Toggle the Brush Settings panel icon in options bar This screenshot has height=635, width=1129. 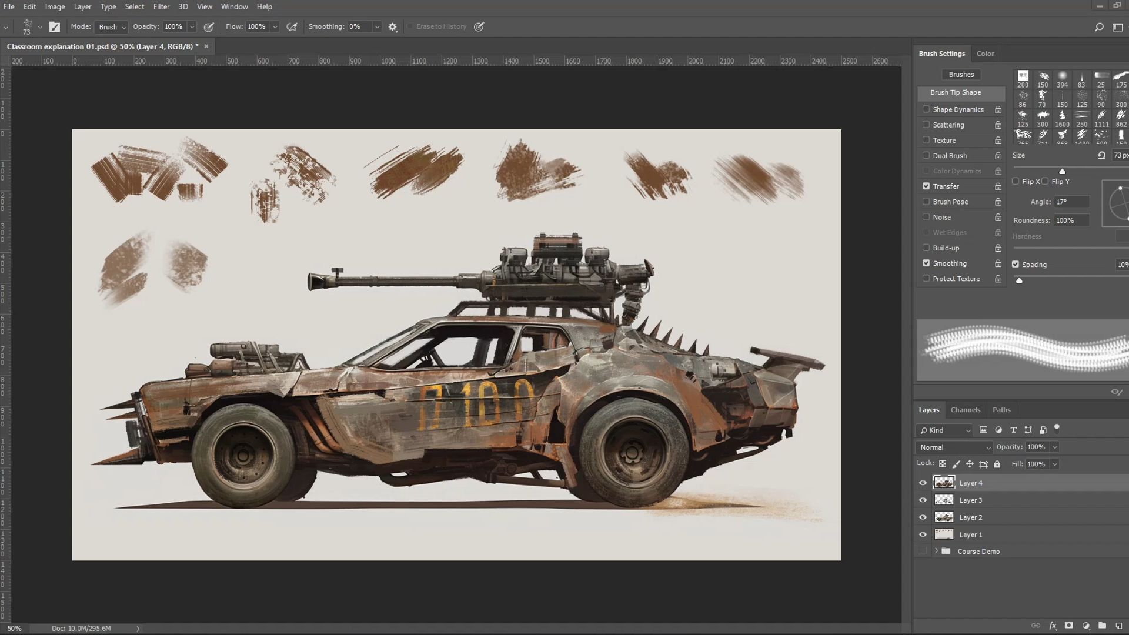(x=55, y=26)
